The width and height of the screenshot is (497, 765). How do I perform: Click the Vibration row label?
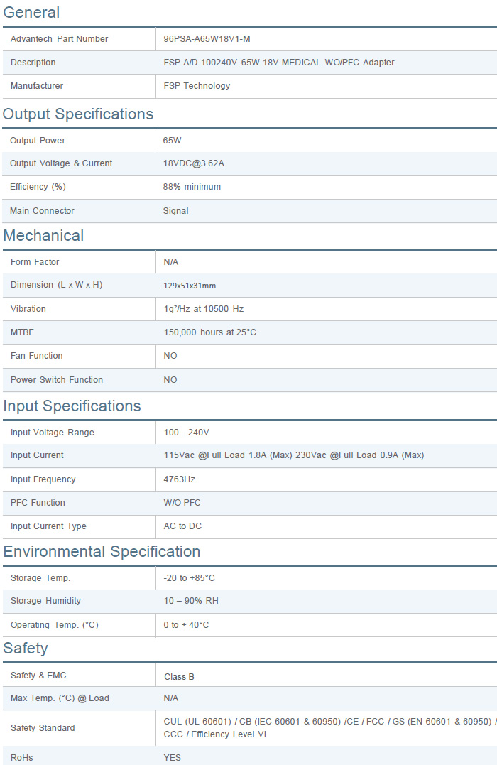[x=28, y=309]
